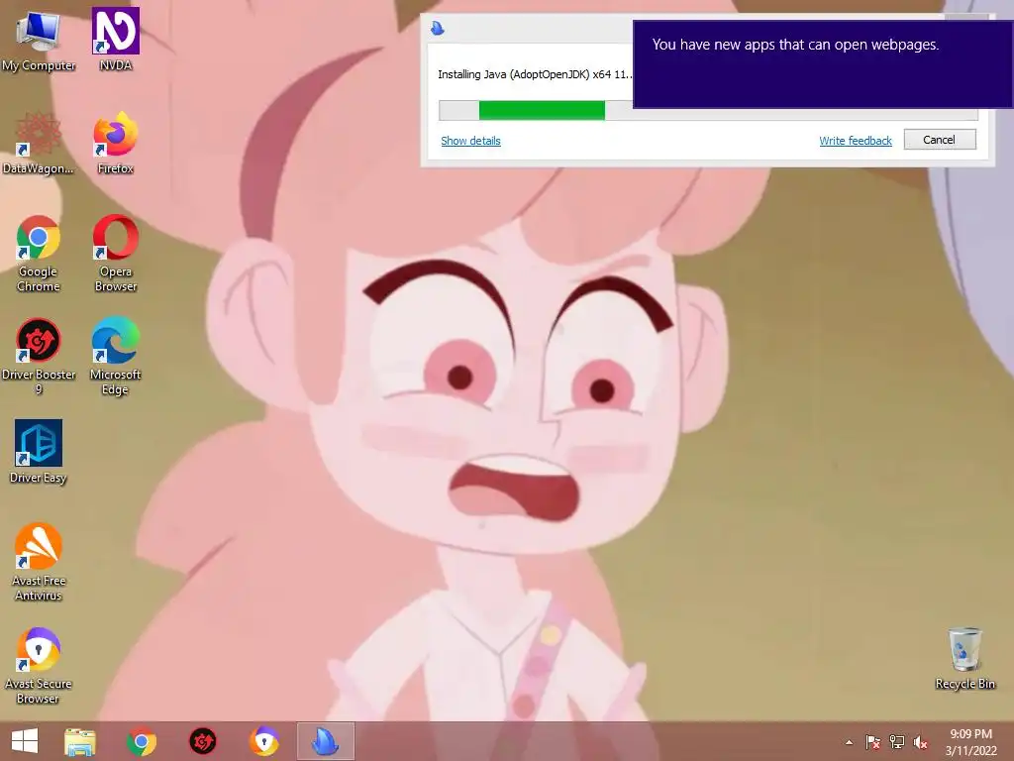
Task: Open File Explorer from the taskbar
Action: [x=80, y=741]
